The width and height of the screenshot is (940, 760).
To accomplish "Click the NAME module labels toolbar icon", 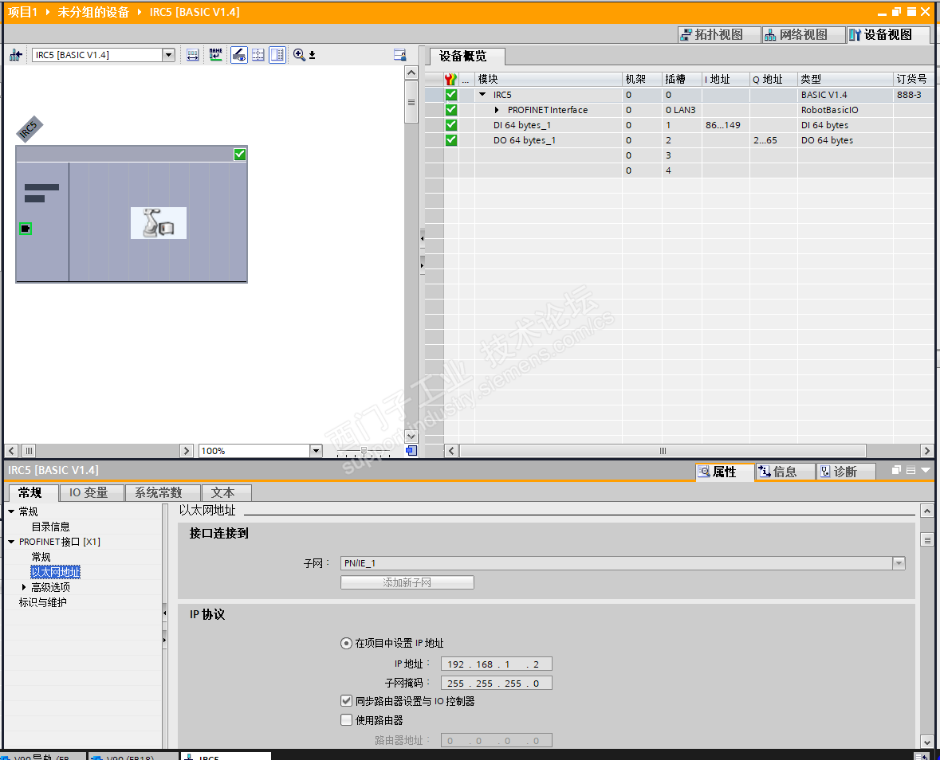I will pyautogui.click(x=216, y=55).
